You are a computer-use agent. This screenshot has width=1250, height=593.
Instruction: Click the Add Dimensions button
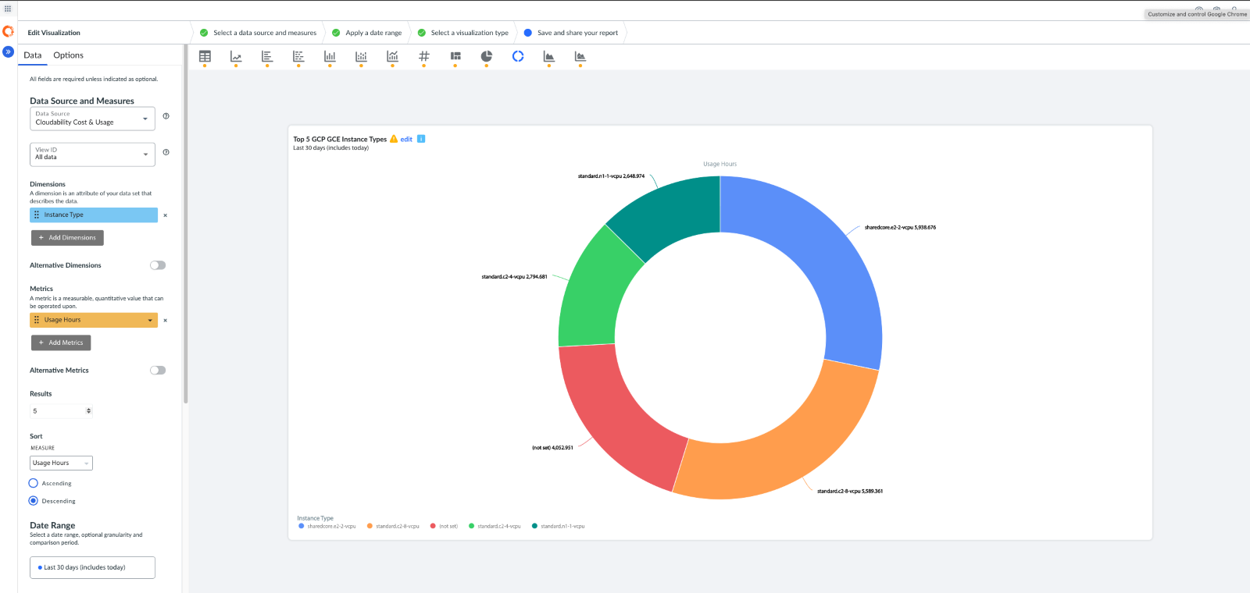click(x=67, y=237)
